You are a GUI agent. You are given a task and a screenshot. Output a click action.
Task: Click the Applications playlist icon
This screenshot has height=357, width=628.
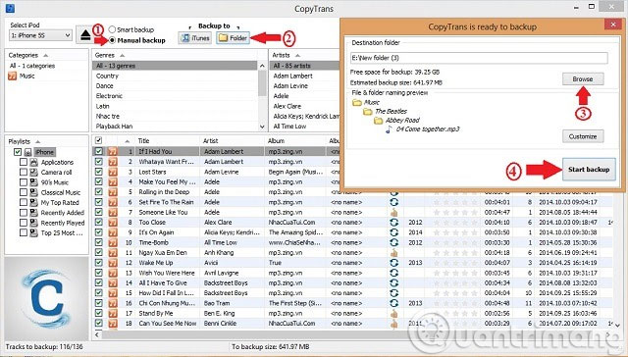pos(34,162)
